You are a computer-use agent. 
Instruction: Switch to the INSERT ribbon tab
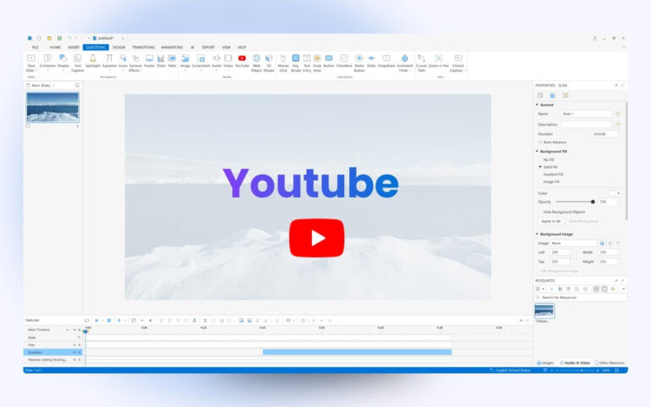point(74,47)
